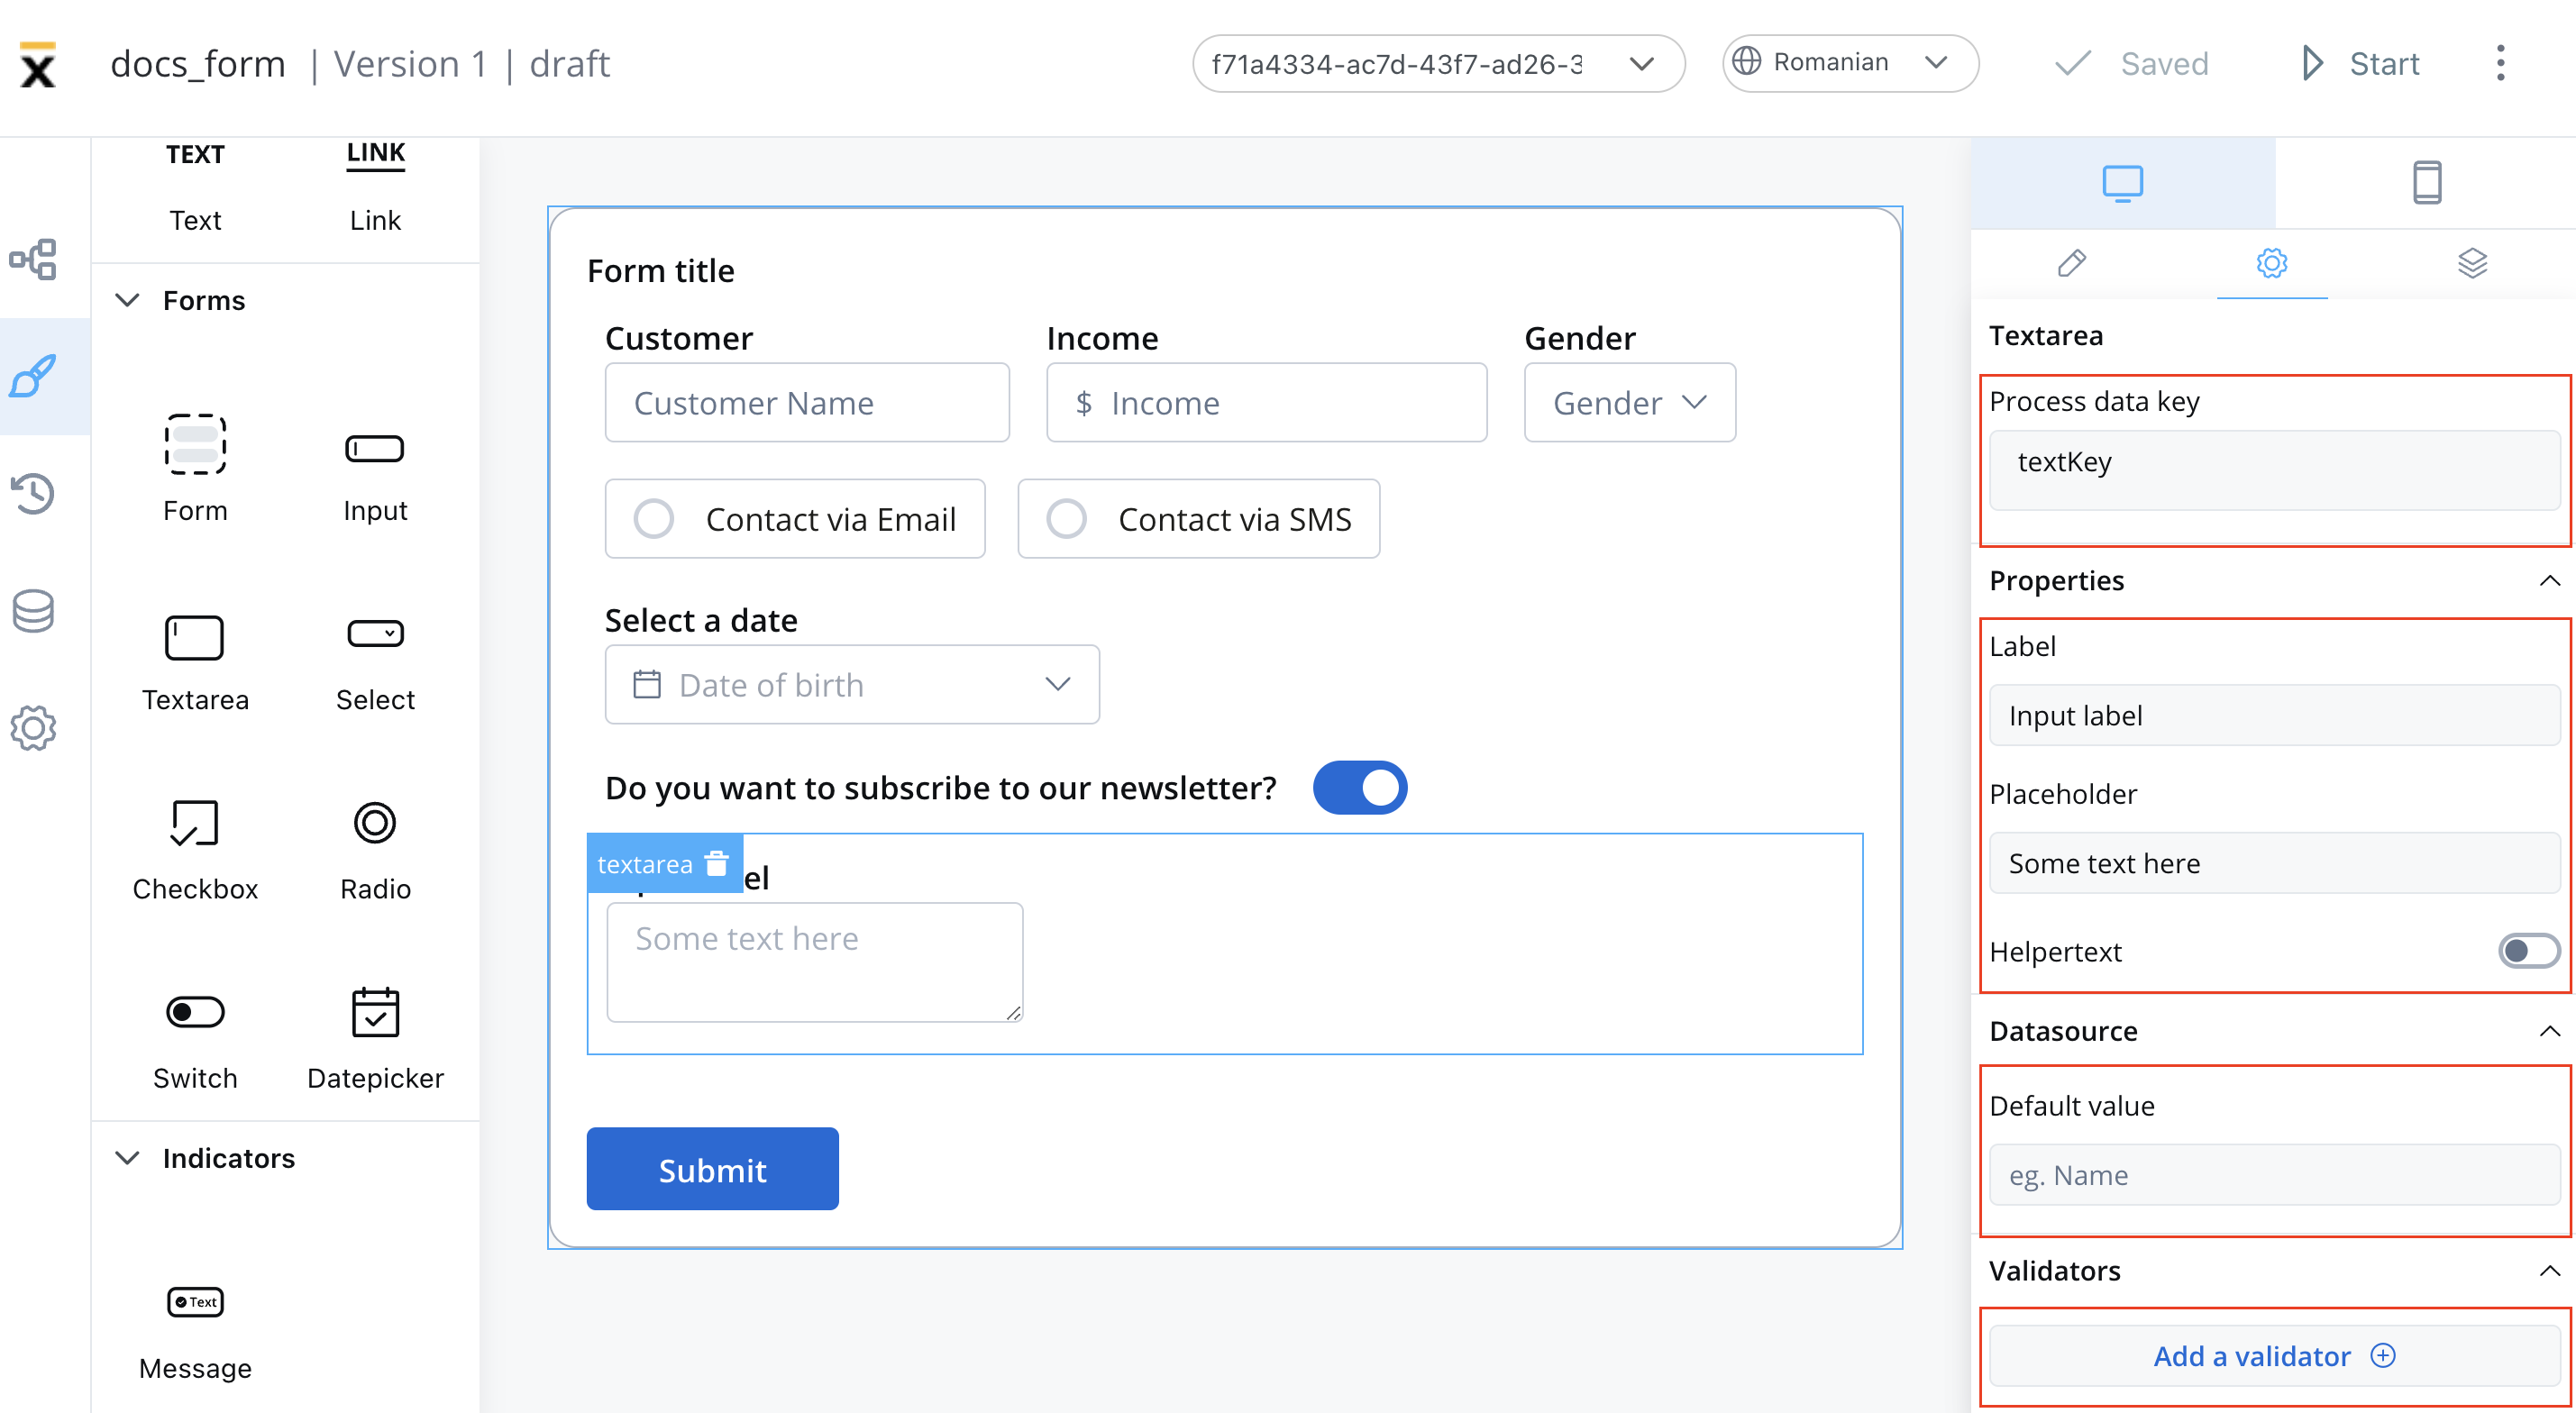Click the calendar icon in Date of birth

[647, 685]
